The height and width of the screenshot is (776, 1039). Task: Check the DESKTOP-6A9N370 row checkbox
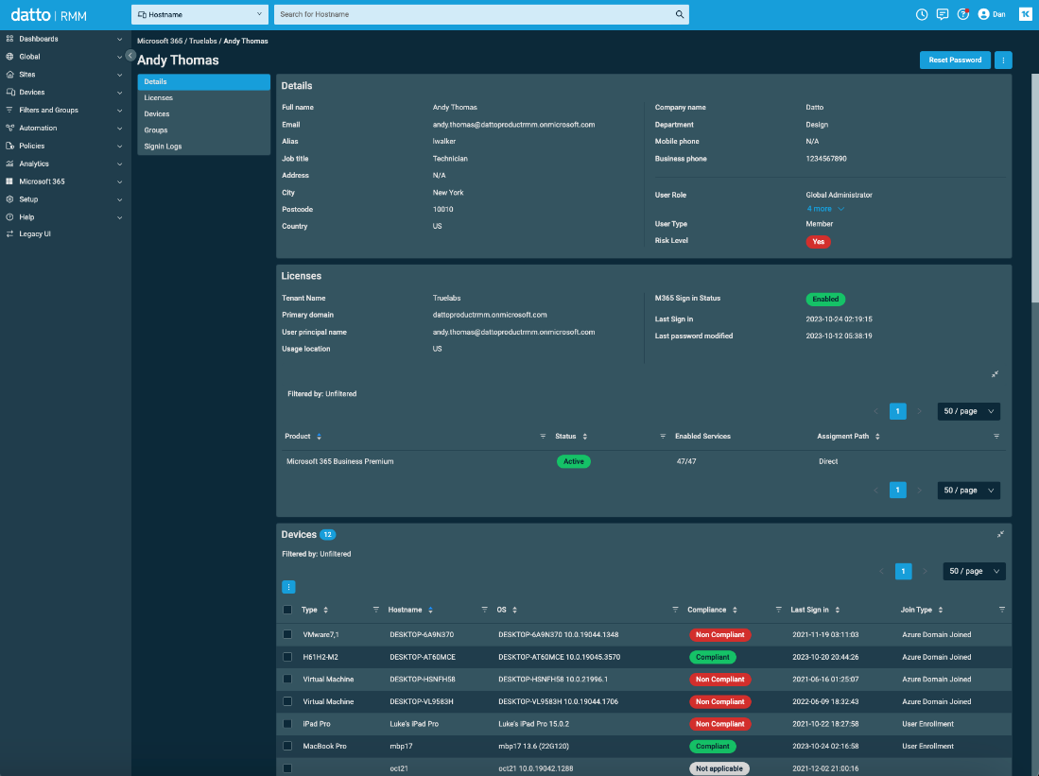click(287, 634)
